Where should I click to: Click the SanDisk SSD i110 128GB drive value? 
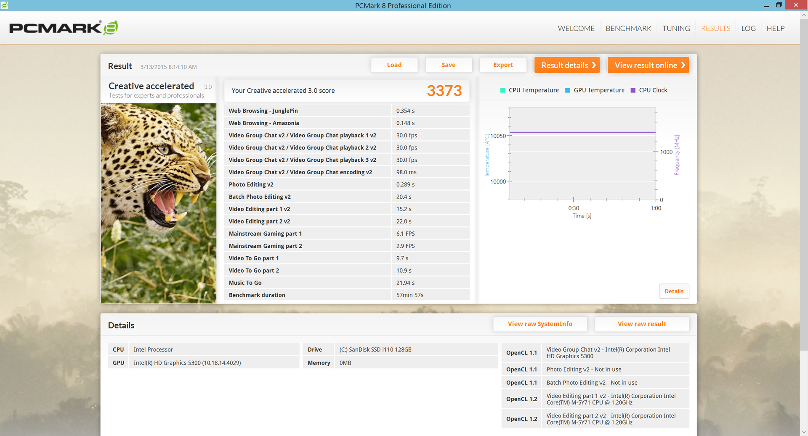tap(375, 349)
